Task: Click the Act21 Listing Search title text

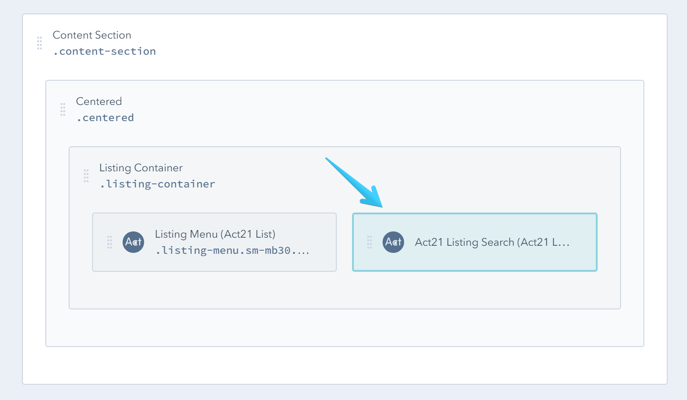Action: (492, 242)
